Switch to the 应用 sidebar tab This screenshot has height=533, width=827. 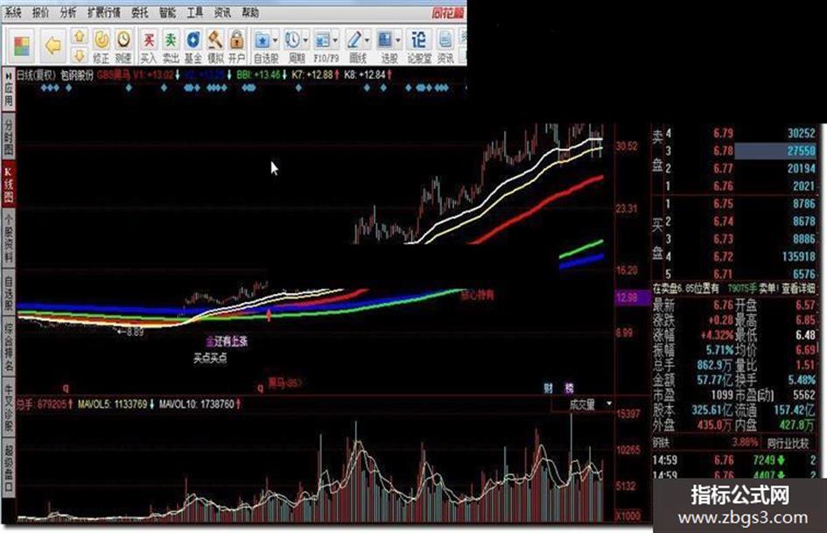9,90
